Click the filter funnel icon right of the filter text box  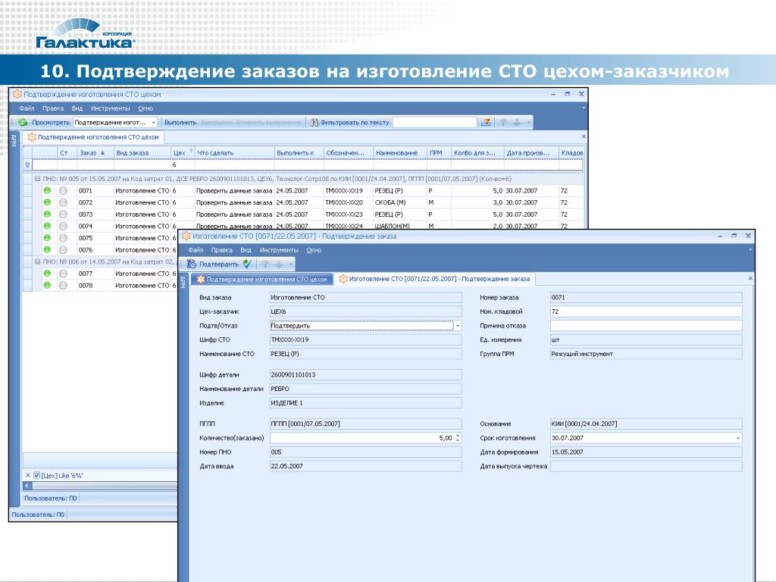486,122
